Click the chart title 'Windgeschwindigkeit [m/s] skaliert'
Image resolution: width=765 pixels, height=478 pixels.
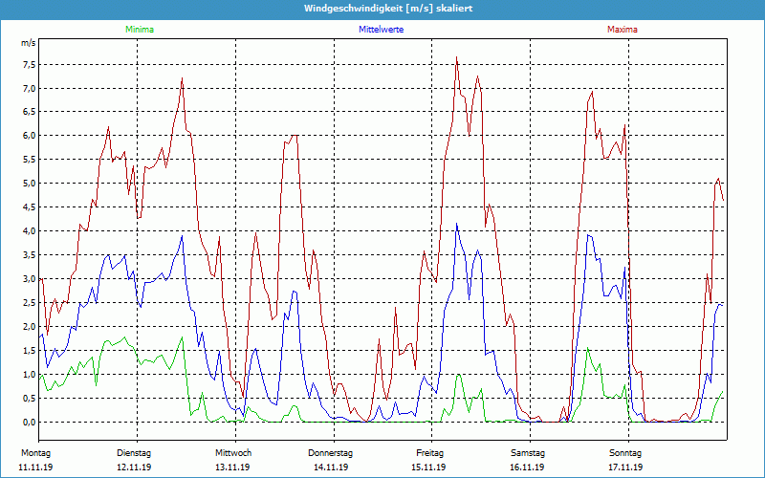[x=388, y=9]
